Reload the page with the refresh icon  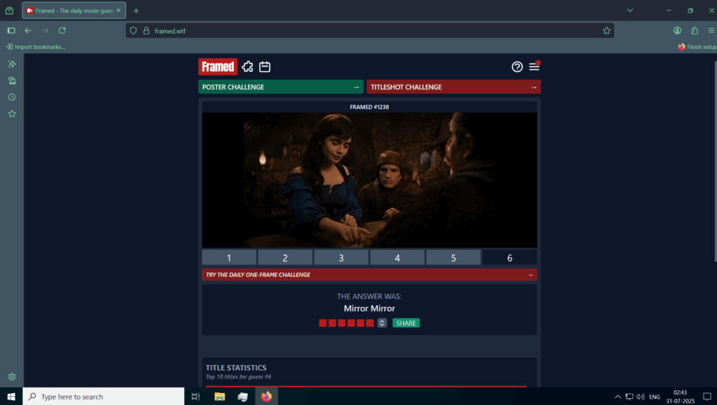tap(62, 31)
